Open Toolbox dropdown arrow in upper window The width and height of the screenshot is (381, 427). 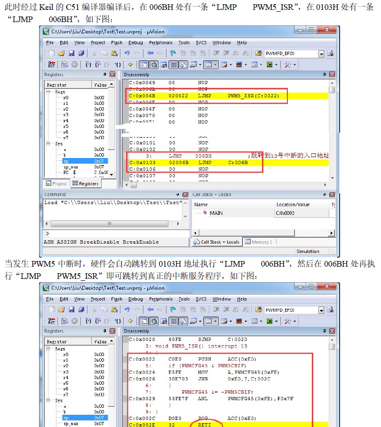(x=294, y=64)
